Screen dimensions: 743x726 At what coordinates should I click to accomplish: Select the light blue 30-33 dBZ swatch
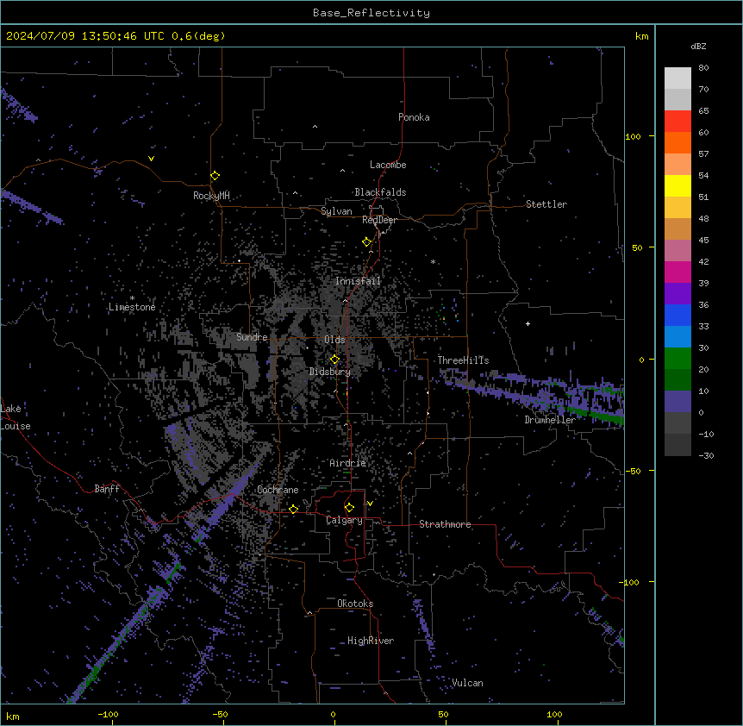point(677,337)
